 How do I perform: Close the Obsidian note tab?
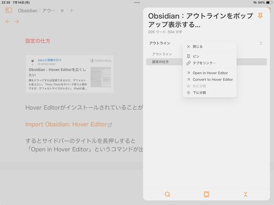pyautogui.click(x=62, y=11)
